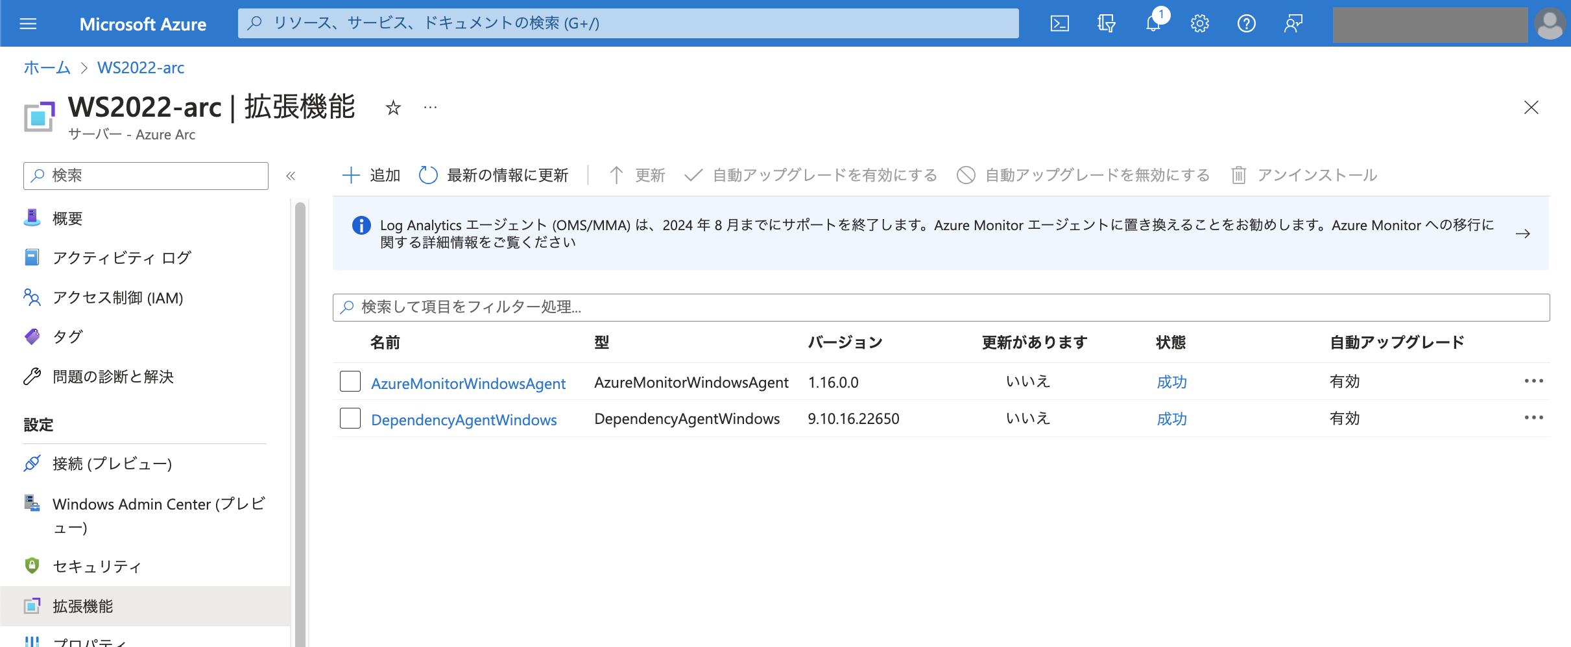The width and height of the screenshot is (1571, 647).
Task: Click 自動アップグレードを無効にする
Action: 1083,175
